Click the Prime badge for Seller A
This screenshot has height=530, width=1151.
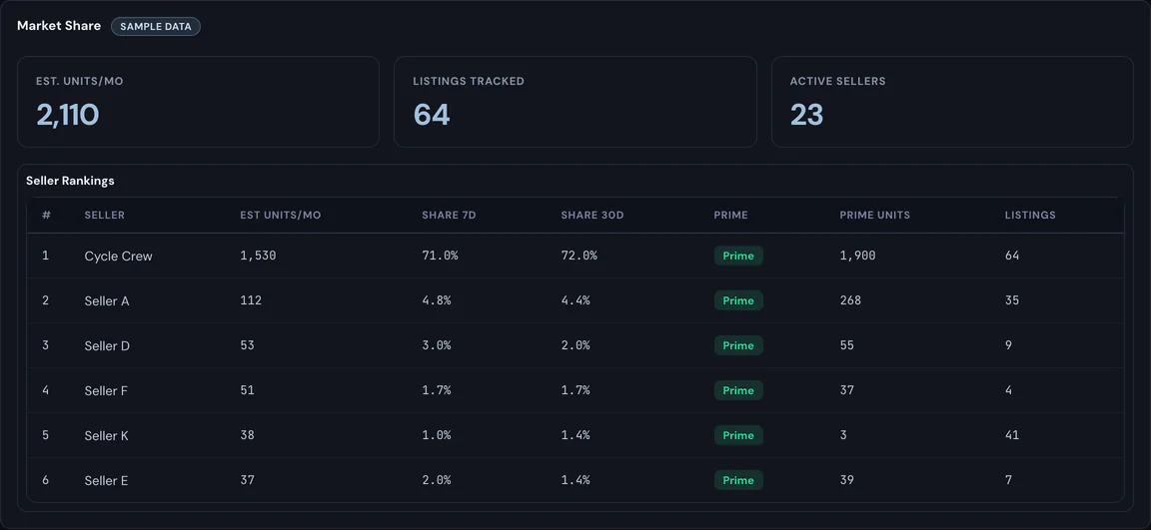738,300
